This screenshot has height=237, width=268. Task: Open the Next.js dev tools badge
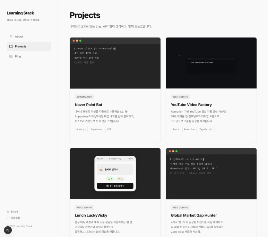point(8,230)
